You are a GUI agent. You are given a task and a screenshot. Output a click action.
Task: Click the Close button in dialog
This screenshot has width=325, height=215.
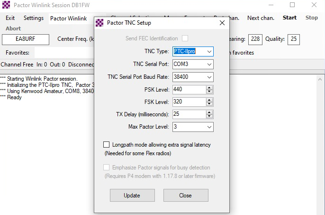click(185, 195)
